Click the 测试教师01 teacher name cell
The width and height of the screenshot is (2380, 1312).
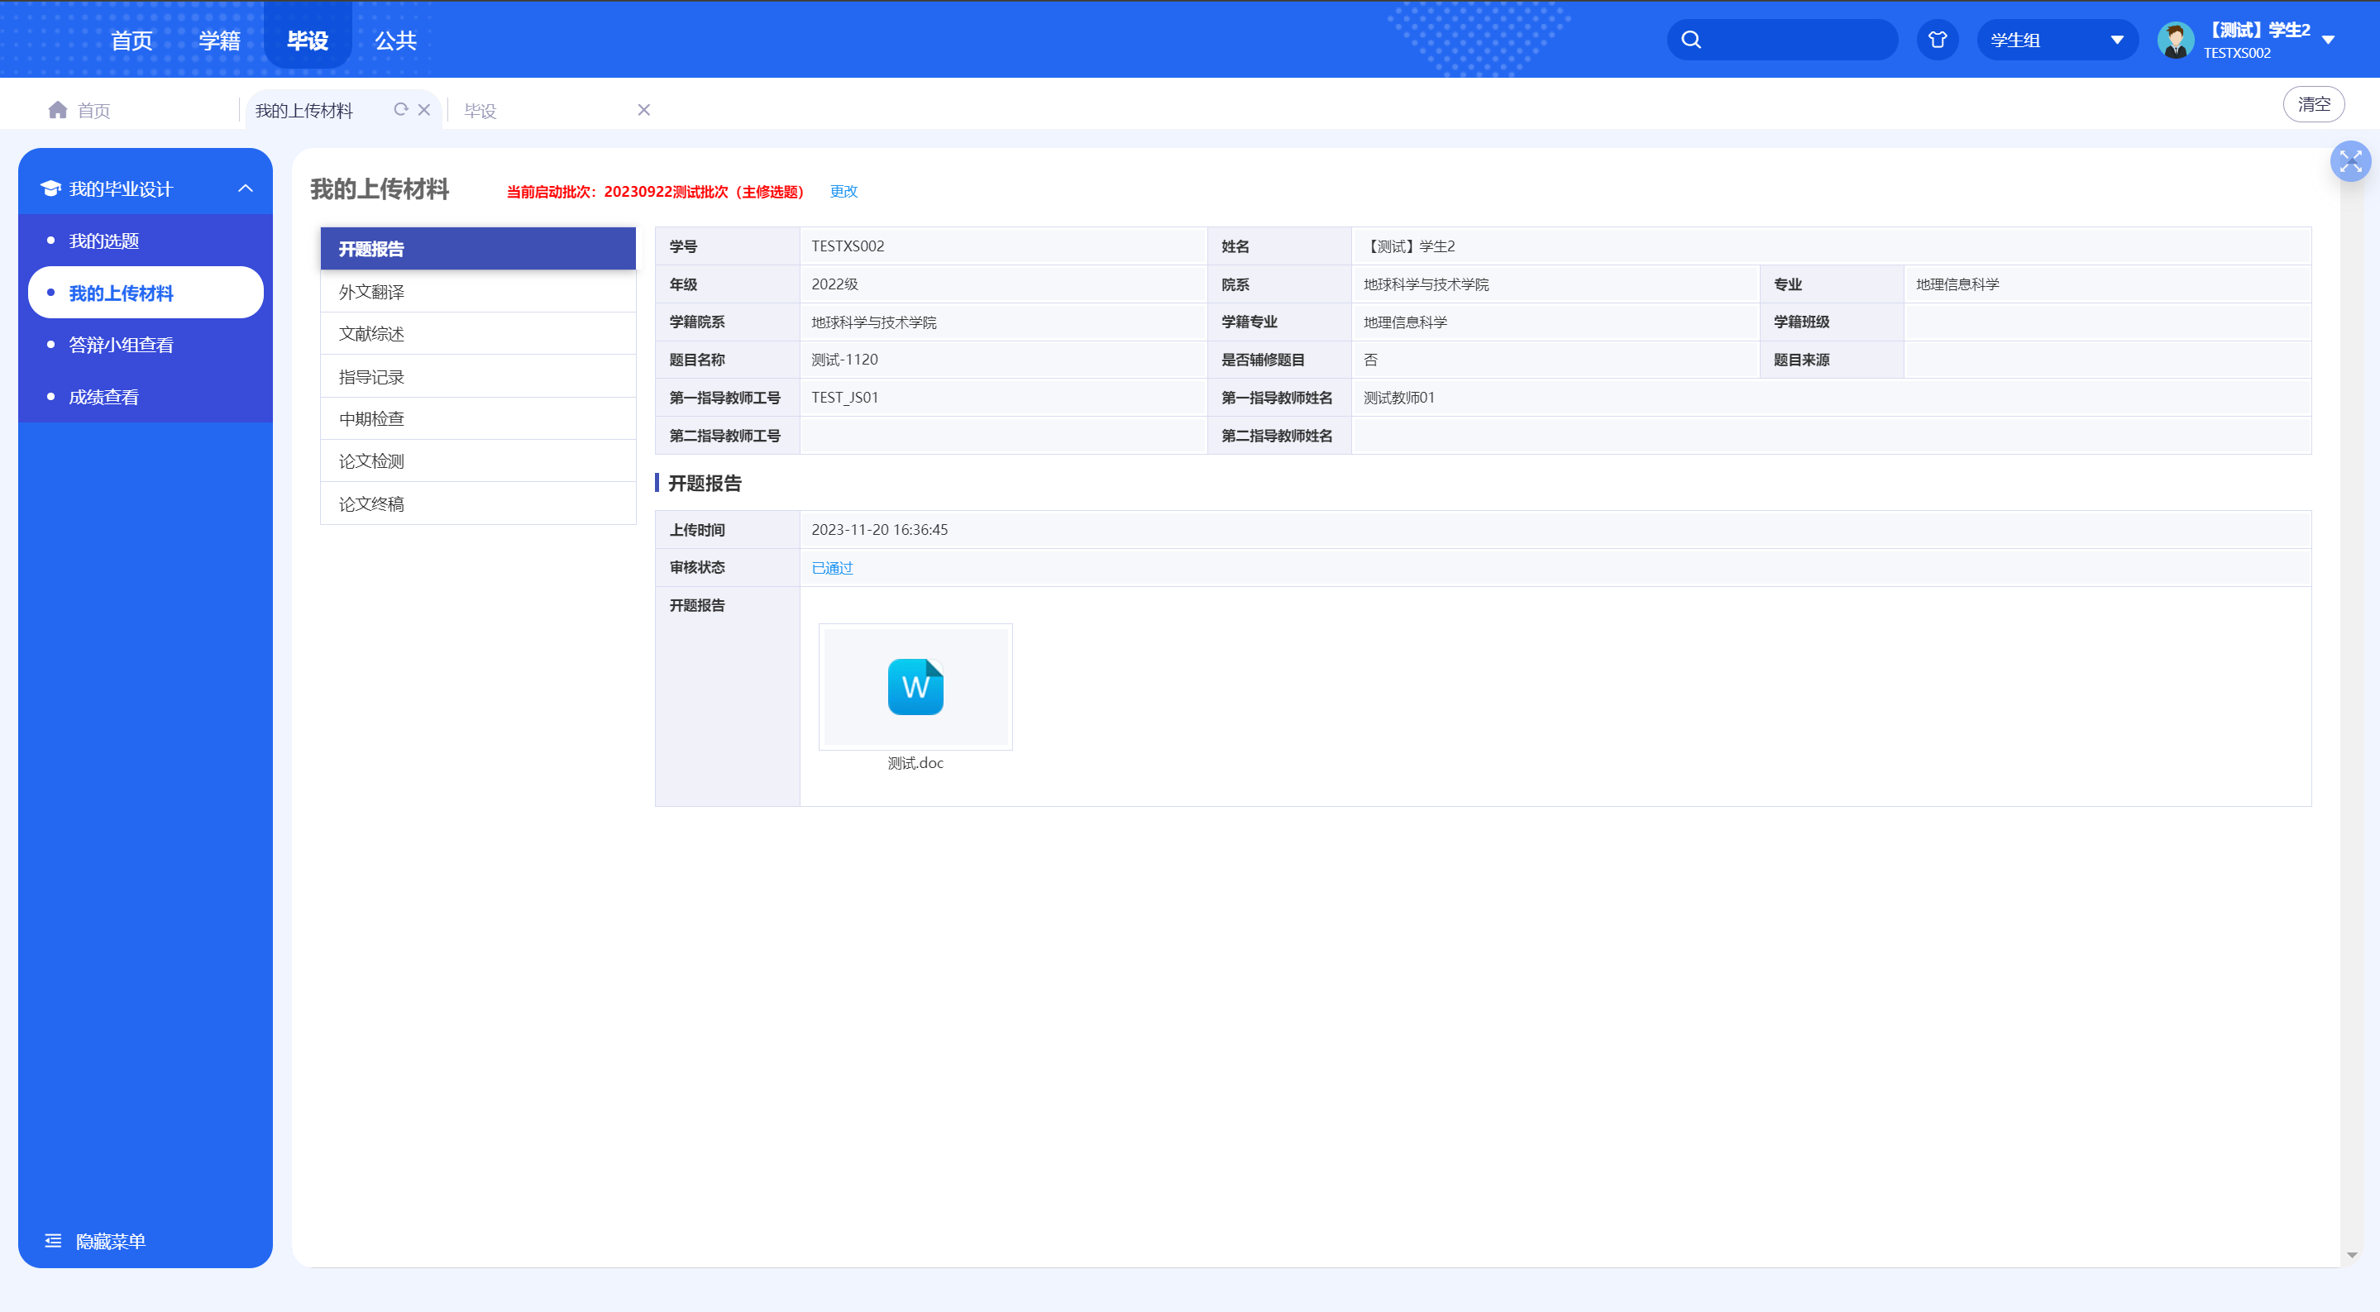1398,398
